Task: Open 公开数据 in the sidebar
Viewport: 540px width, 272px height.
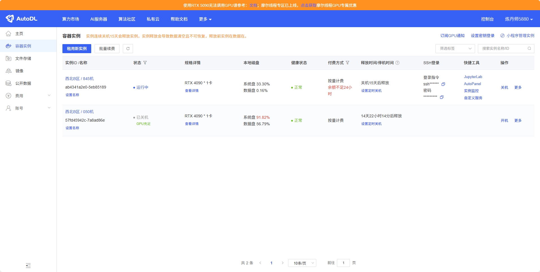Action: (x=23, y=83)
